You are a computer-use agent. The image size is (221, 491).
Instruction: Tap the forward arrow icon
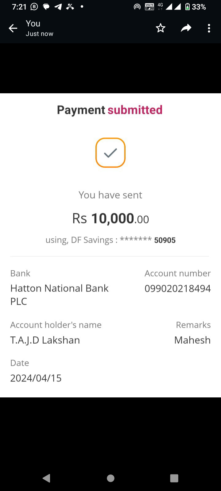coord(186,28)
